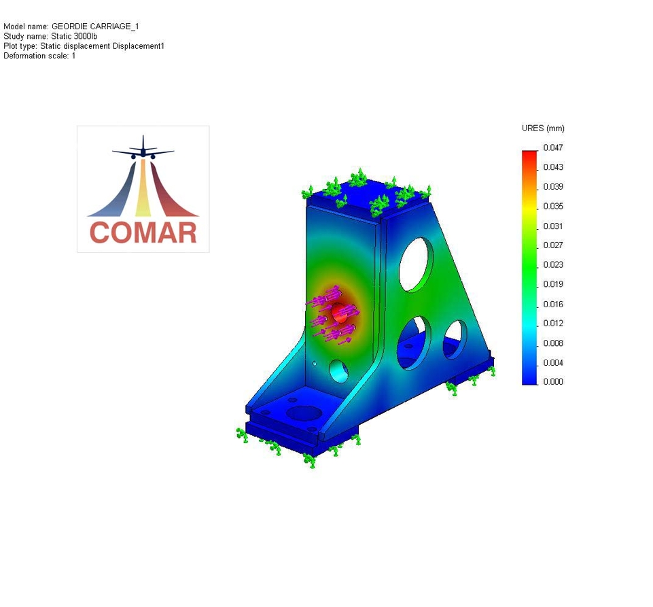Click the 0.019 legend value

pyautogui.click(x=553, y=284)
